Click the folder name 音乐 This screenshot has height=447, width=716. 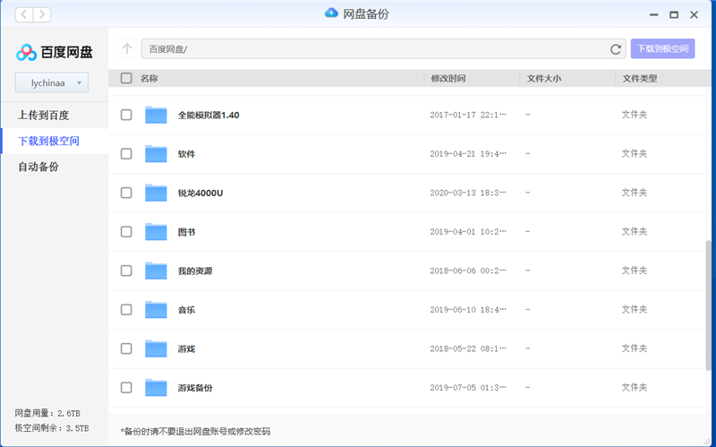[186, 310]
